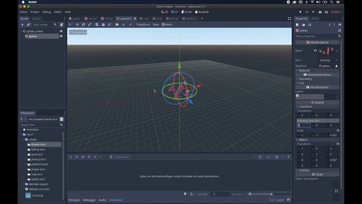Switch to the Import dock tab

pyautogui.click(x=36, y=19)
